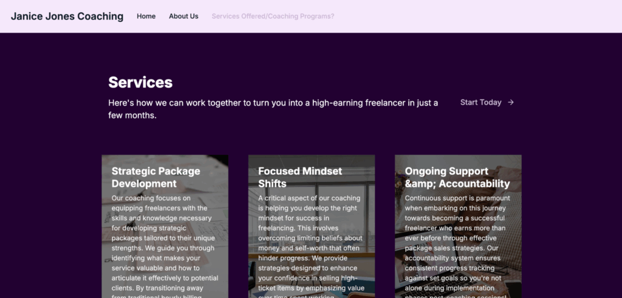Select the Strategic Package Development card title
The width and height of the screenshot is (622, 298).
(155, 177)
